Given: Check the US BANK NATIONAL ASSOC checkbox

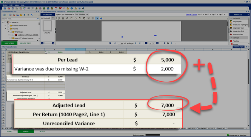Looking at the screenshot, I should pyautogui.click(x=13, y=35).
